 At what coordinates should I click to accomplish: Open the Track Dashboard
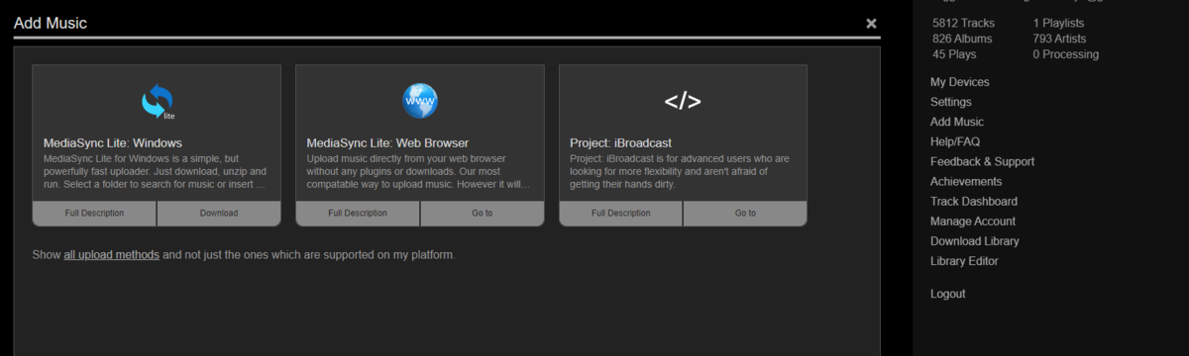pyautogui.click(x=973, y=202)
